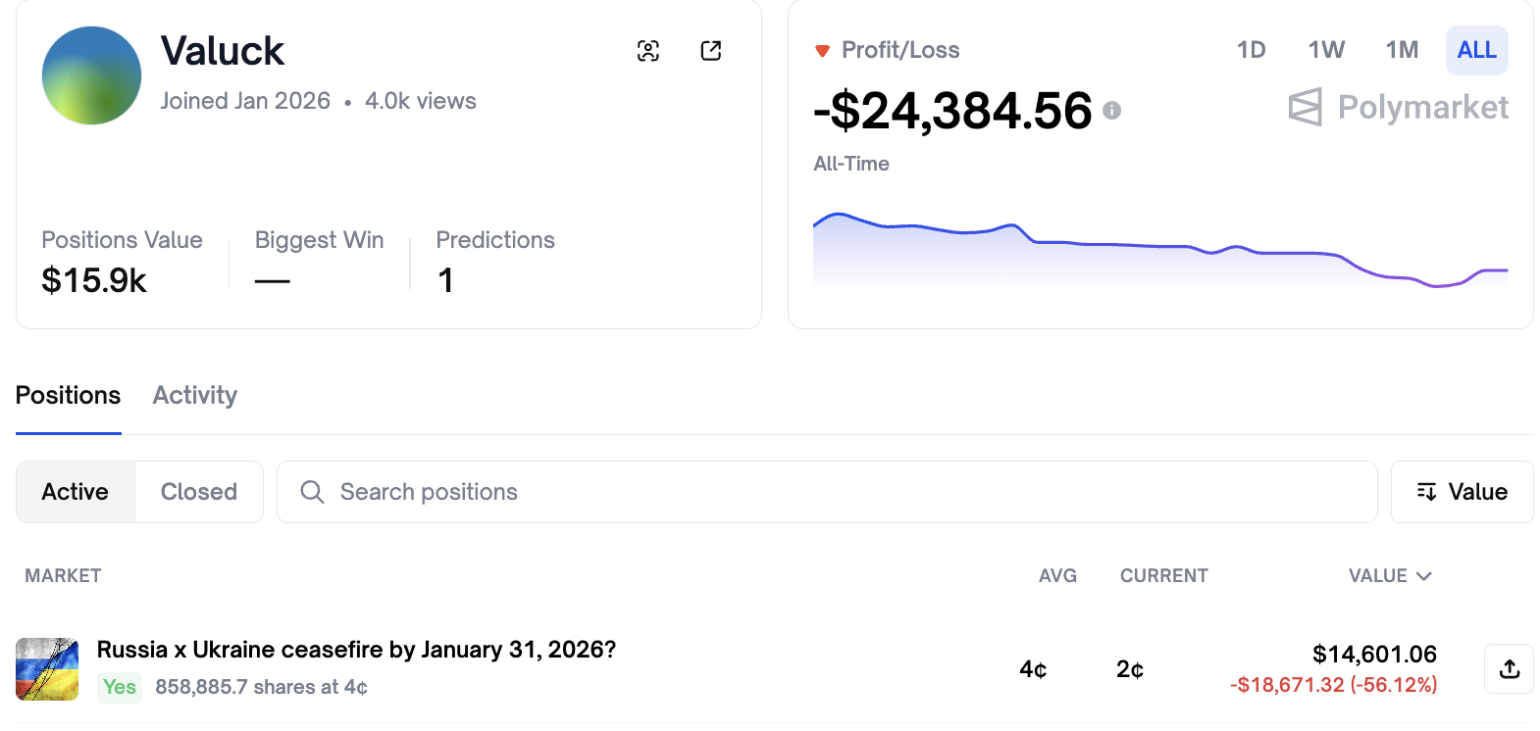
Task: Click the share icon on ceasefire position
Action: [x=1510, y=668]
